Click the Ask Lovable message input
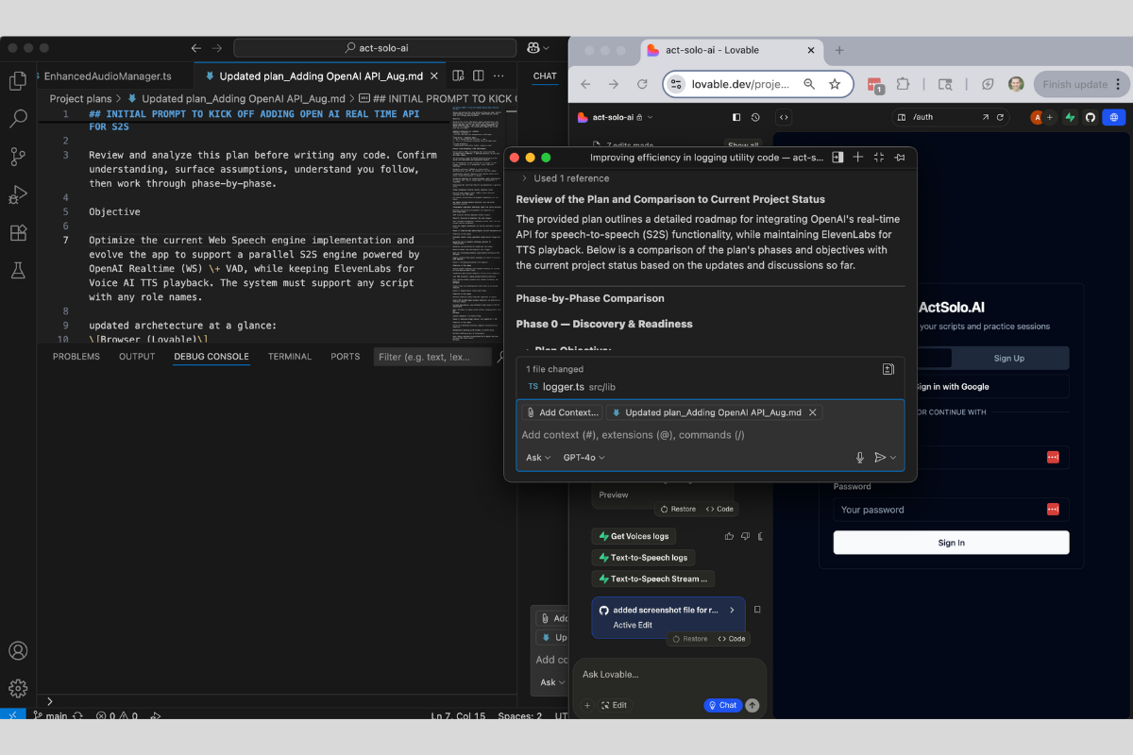1133x755 pixels. pos(668,675)
